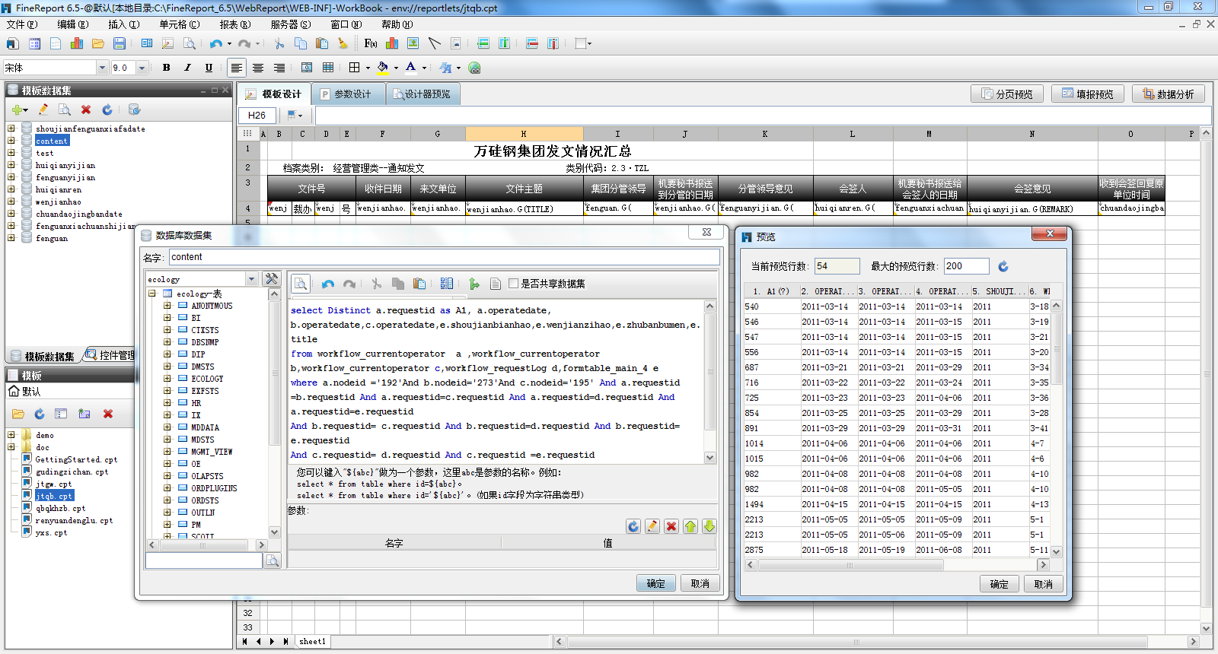Right-align cell text with alignment icon

[x=279, y=68]
